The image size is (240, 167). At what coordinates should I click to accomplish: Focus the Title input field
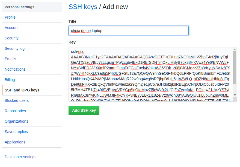(128, 31)
